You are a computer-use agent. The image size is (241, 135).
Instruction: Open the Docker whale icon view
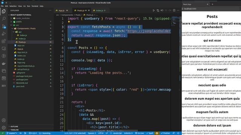(4, 63)
